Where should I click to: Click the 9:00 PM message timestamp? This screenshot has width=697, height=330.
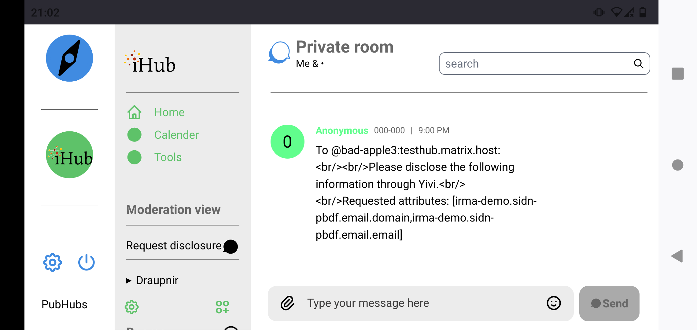tap(434, 130)
